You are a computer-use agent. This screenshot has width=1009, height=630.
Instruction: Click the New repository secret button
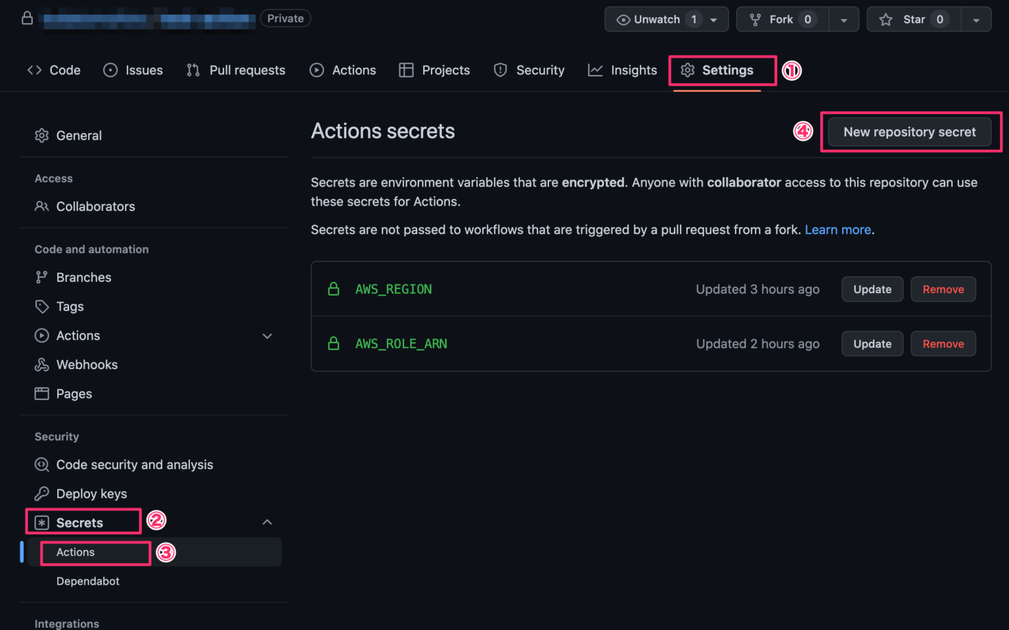click(x=910, y=131)
